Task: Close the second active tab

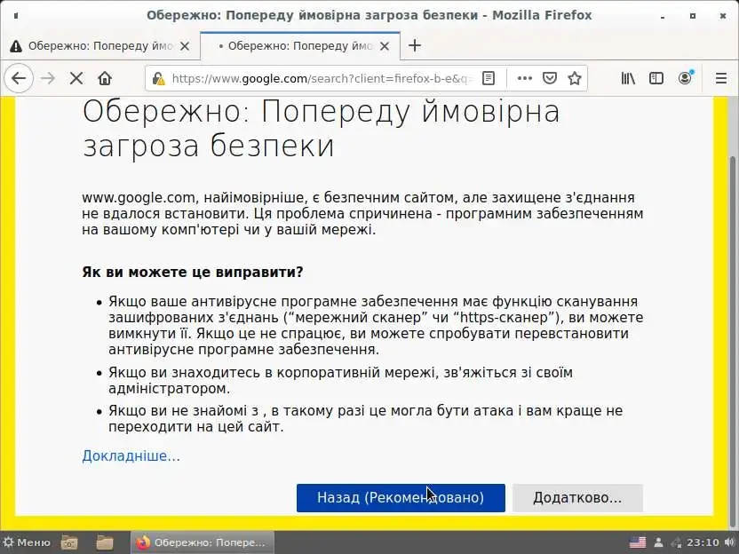Action: tap(385, 46)
